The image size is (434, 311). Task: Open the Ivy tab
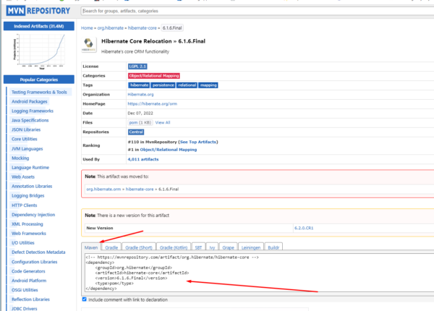212,247
